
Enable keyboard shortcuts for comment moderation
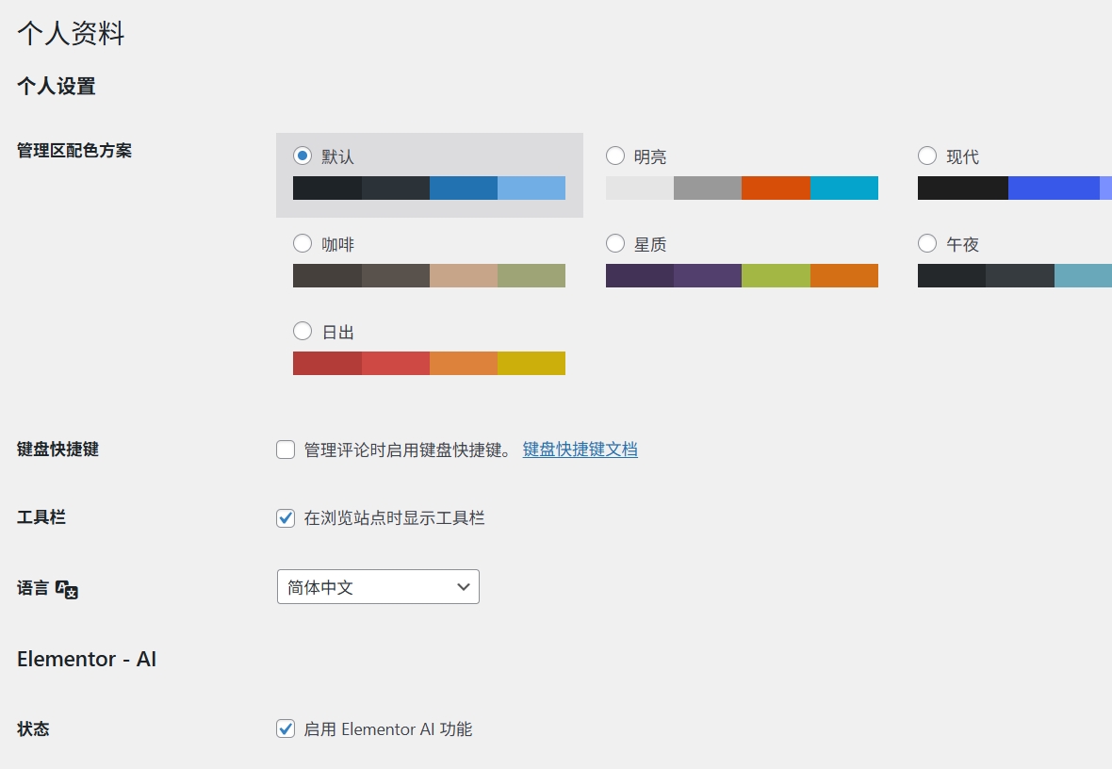tap(286, 450)
